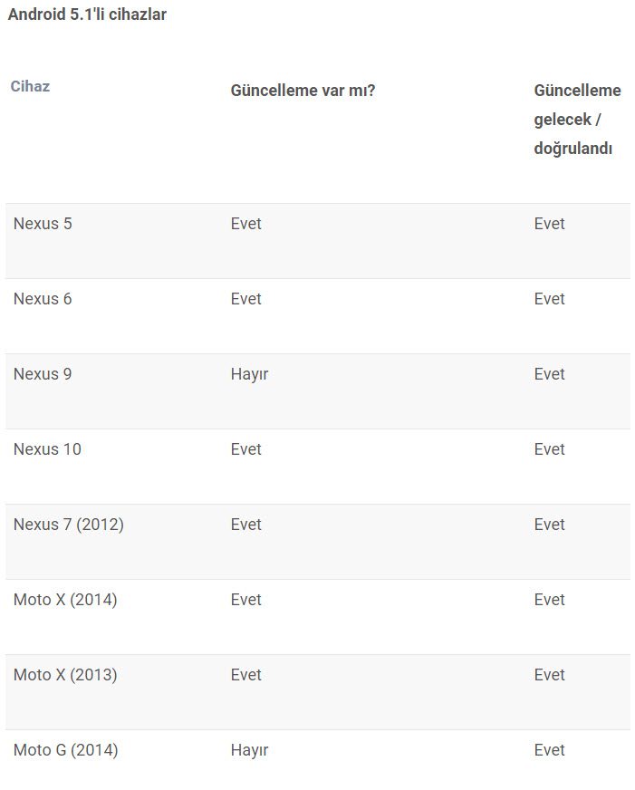Click the Cihaz column header
The height and width of the screenshot is (790, 635).
[x=30, y=86]
